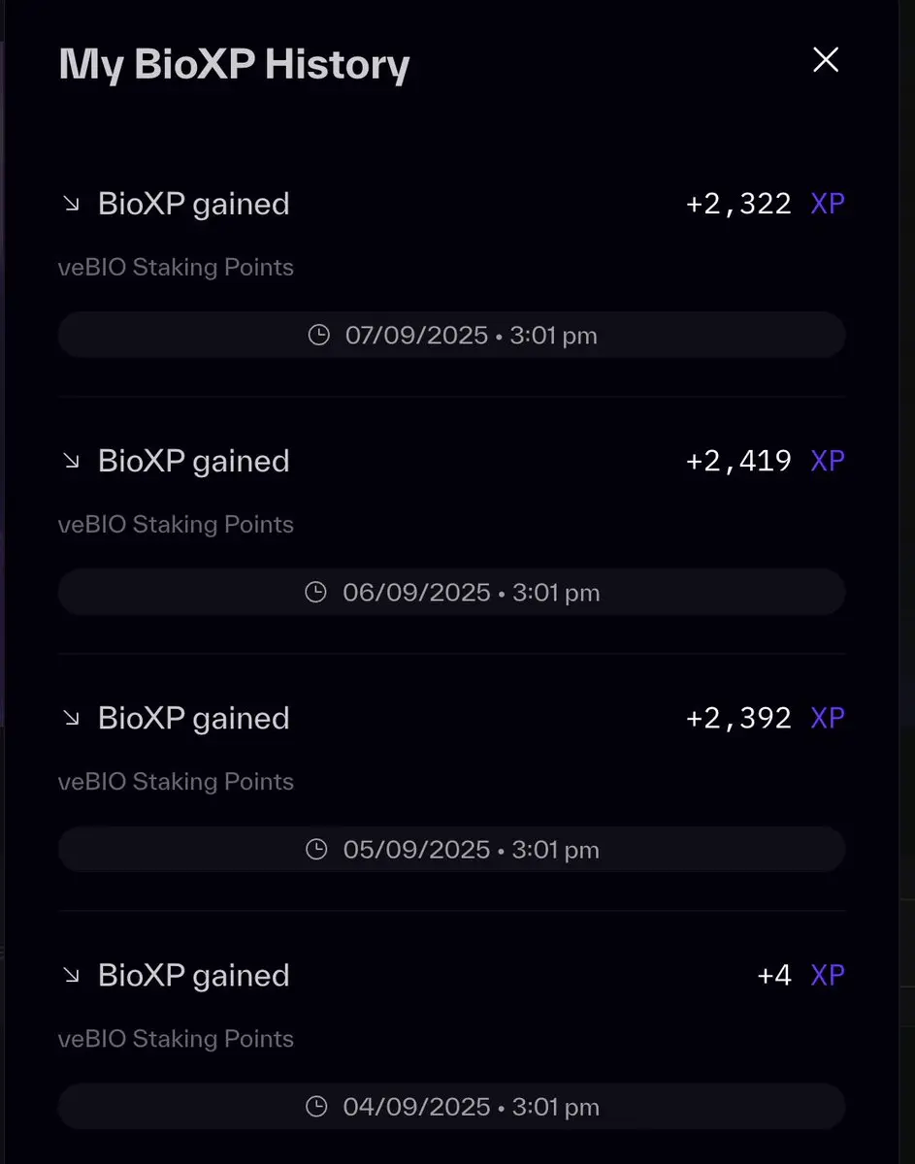Click the +2,419 XP amount
Image resolution: width=915 pixels, height=1164 pixels.
click(765, 461)
